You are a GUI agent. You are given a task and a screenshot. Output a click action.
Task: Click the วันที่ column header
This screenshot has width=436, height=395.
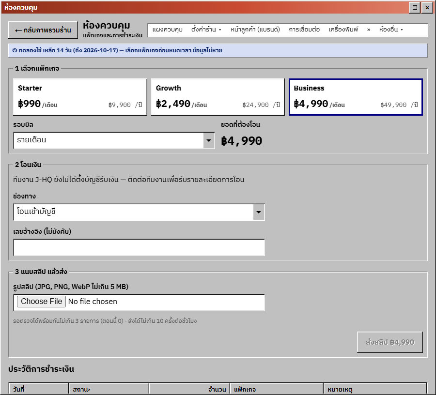[39, 389]
